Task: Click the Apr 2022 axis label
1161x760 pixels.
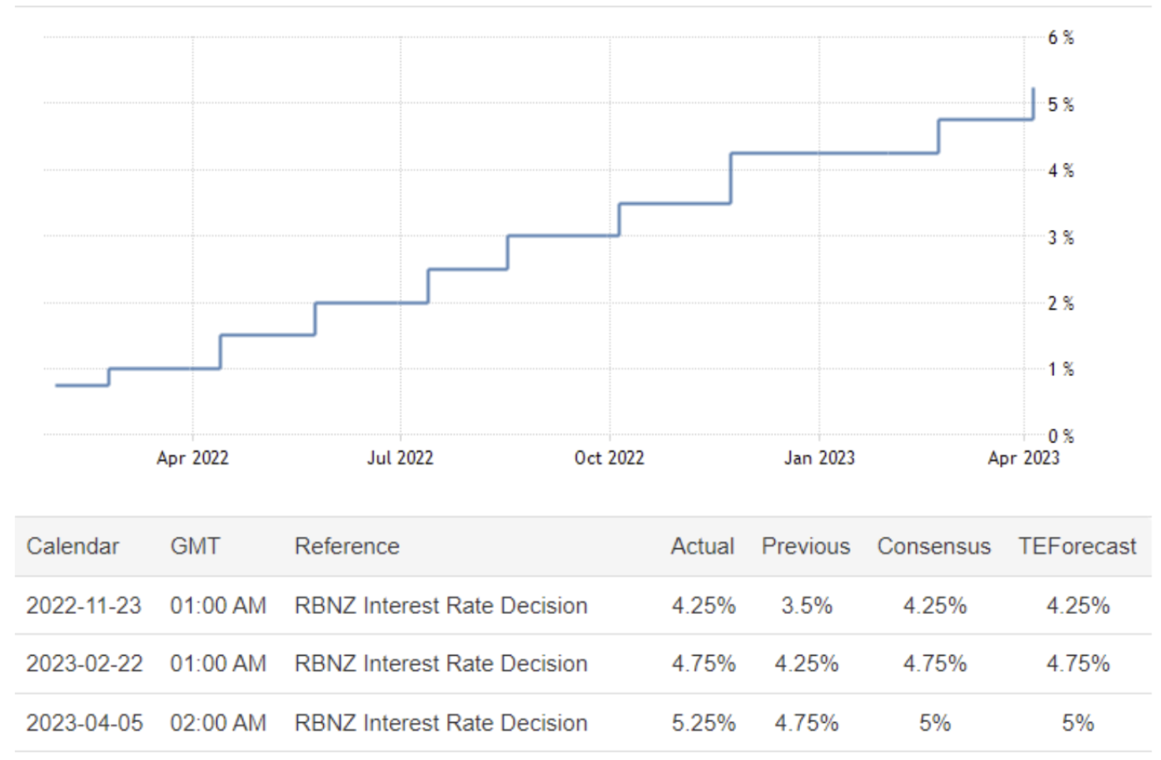Action: point(193,458)
